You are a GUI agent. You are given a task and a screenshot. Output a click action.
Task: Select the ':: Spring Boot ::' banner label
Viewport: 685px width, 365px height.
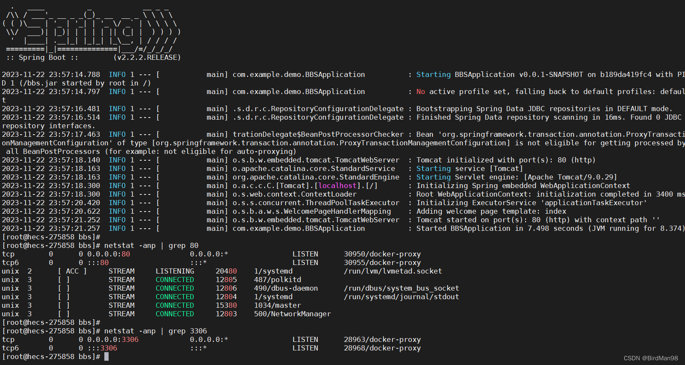42,57
